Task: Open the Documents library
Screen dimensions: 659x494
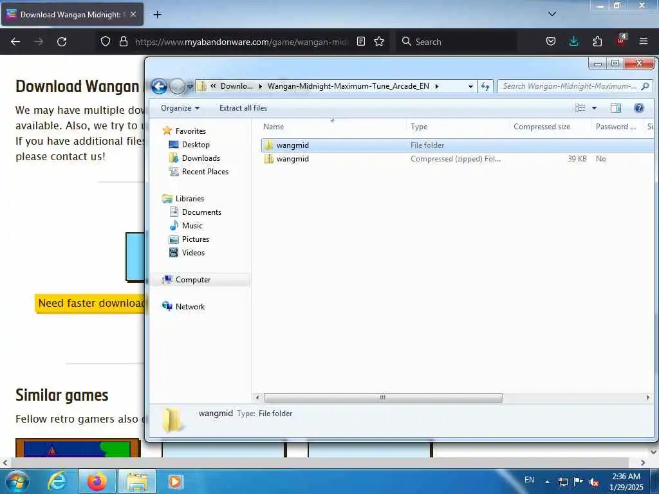Action: [x=201, y=212]
